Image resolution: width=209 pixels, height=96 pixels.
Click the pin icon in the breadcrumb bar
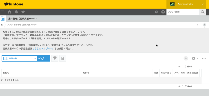pyautogui.click(x=197, y=25)
